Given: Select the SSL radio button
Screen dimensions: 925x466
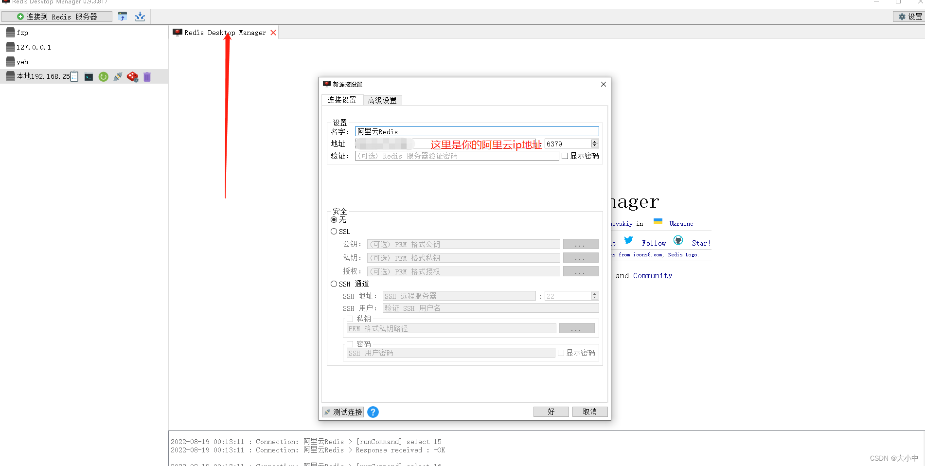Looking at the screenshot, I should pyautogui.click(x=334, y=232).
